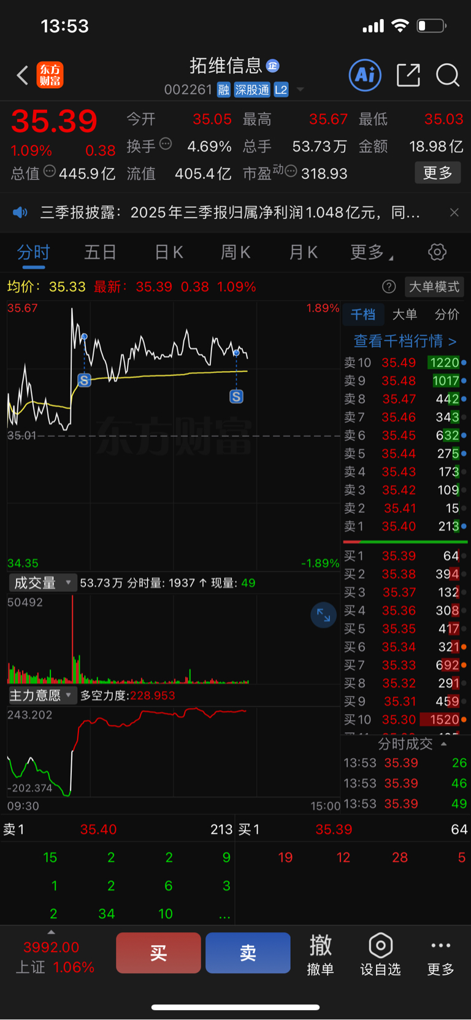Select 买7 row at 35.33
The width and height of the screenshot is (471, 1020).
[405, 665]
